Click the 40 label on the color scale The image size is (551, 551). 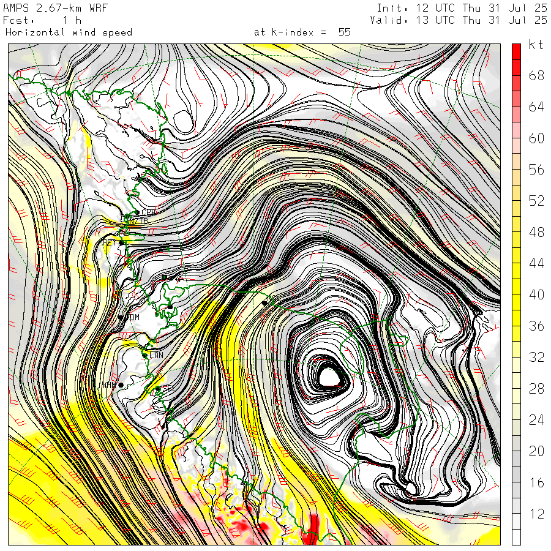536,295
